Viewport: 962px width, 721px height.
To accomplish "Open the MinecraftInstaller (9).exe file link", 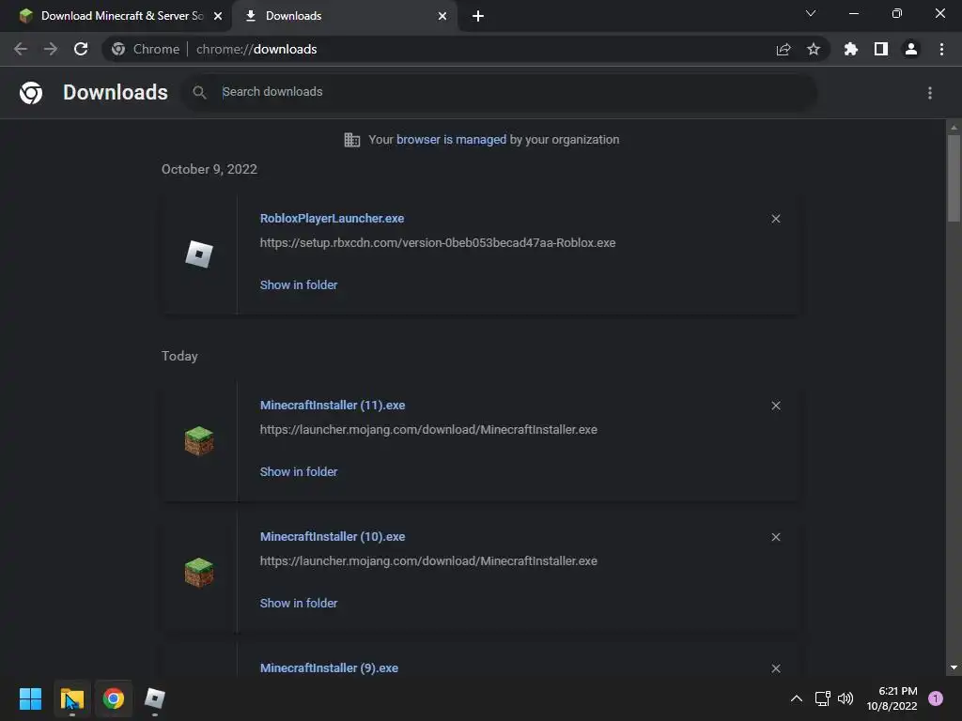I will (329, 668).
